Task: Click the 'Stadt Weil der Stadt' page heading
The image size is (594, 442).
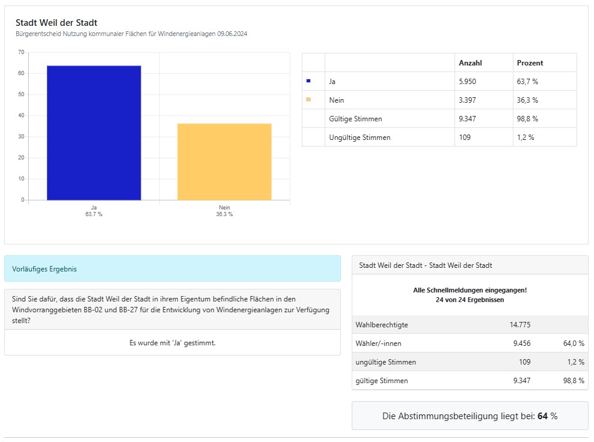Action: [x=56, y=23]
